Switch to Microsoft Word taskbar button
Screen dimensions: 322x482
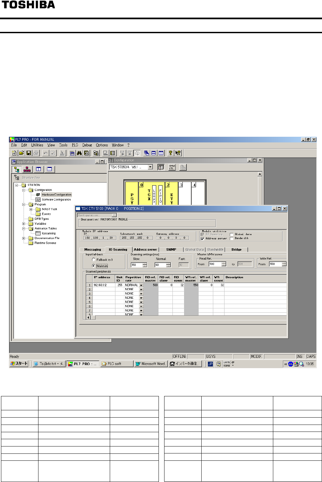(x=150, y=364)
